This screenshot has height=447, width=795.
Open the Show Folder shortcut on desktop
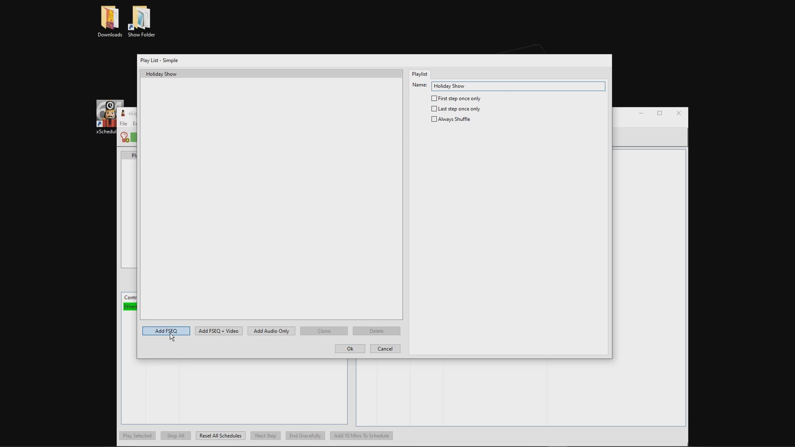click(x=141, y=22)
